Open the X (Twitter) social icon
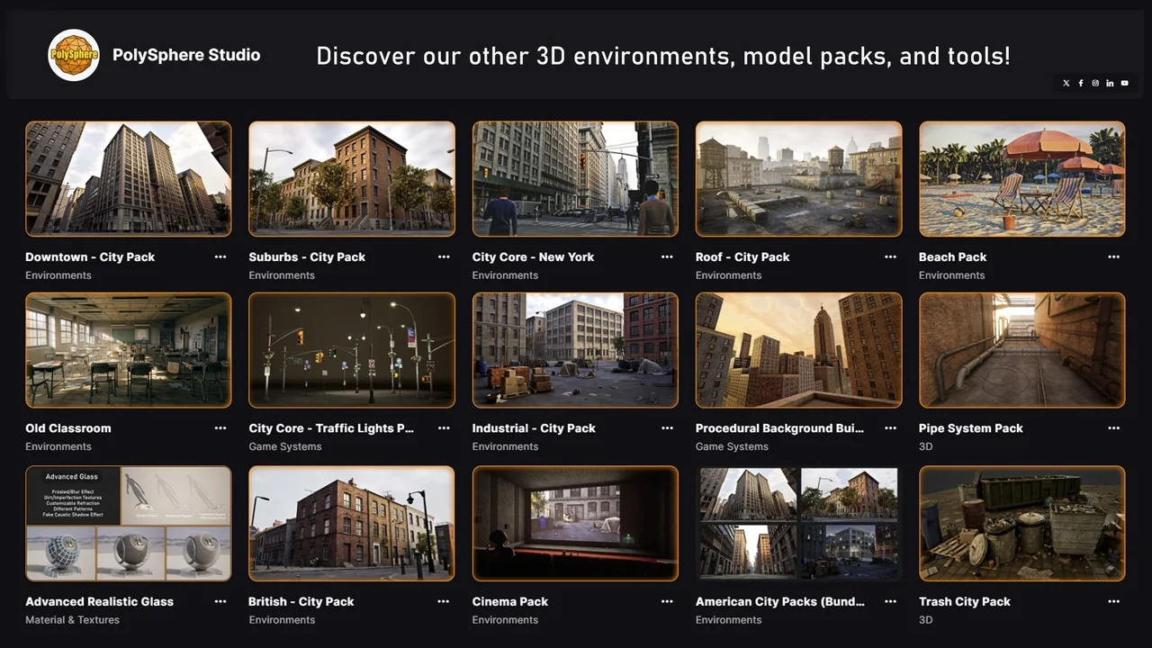This screenshot has height=648, width=1152. pos(1066,83)
